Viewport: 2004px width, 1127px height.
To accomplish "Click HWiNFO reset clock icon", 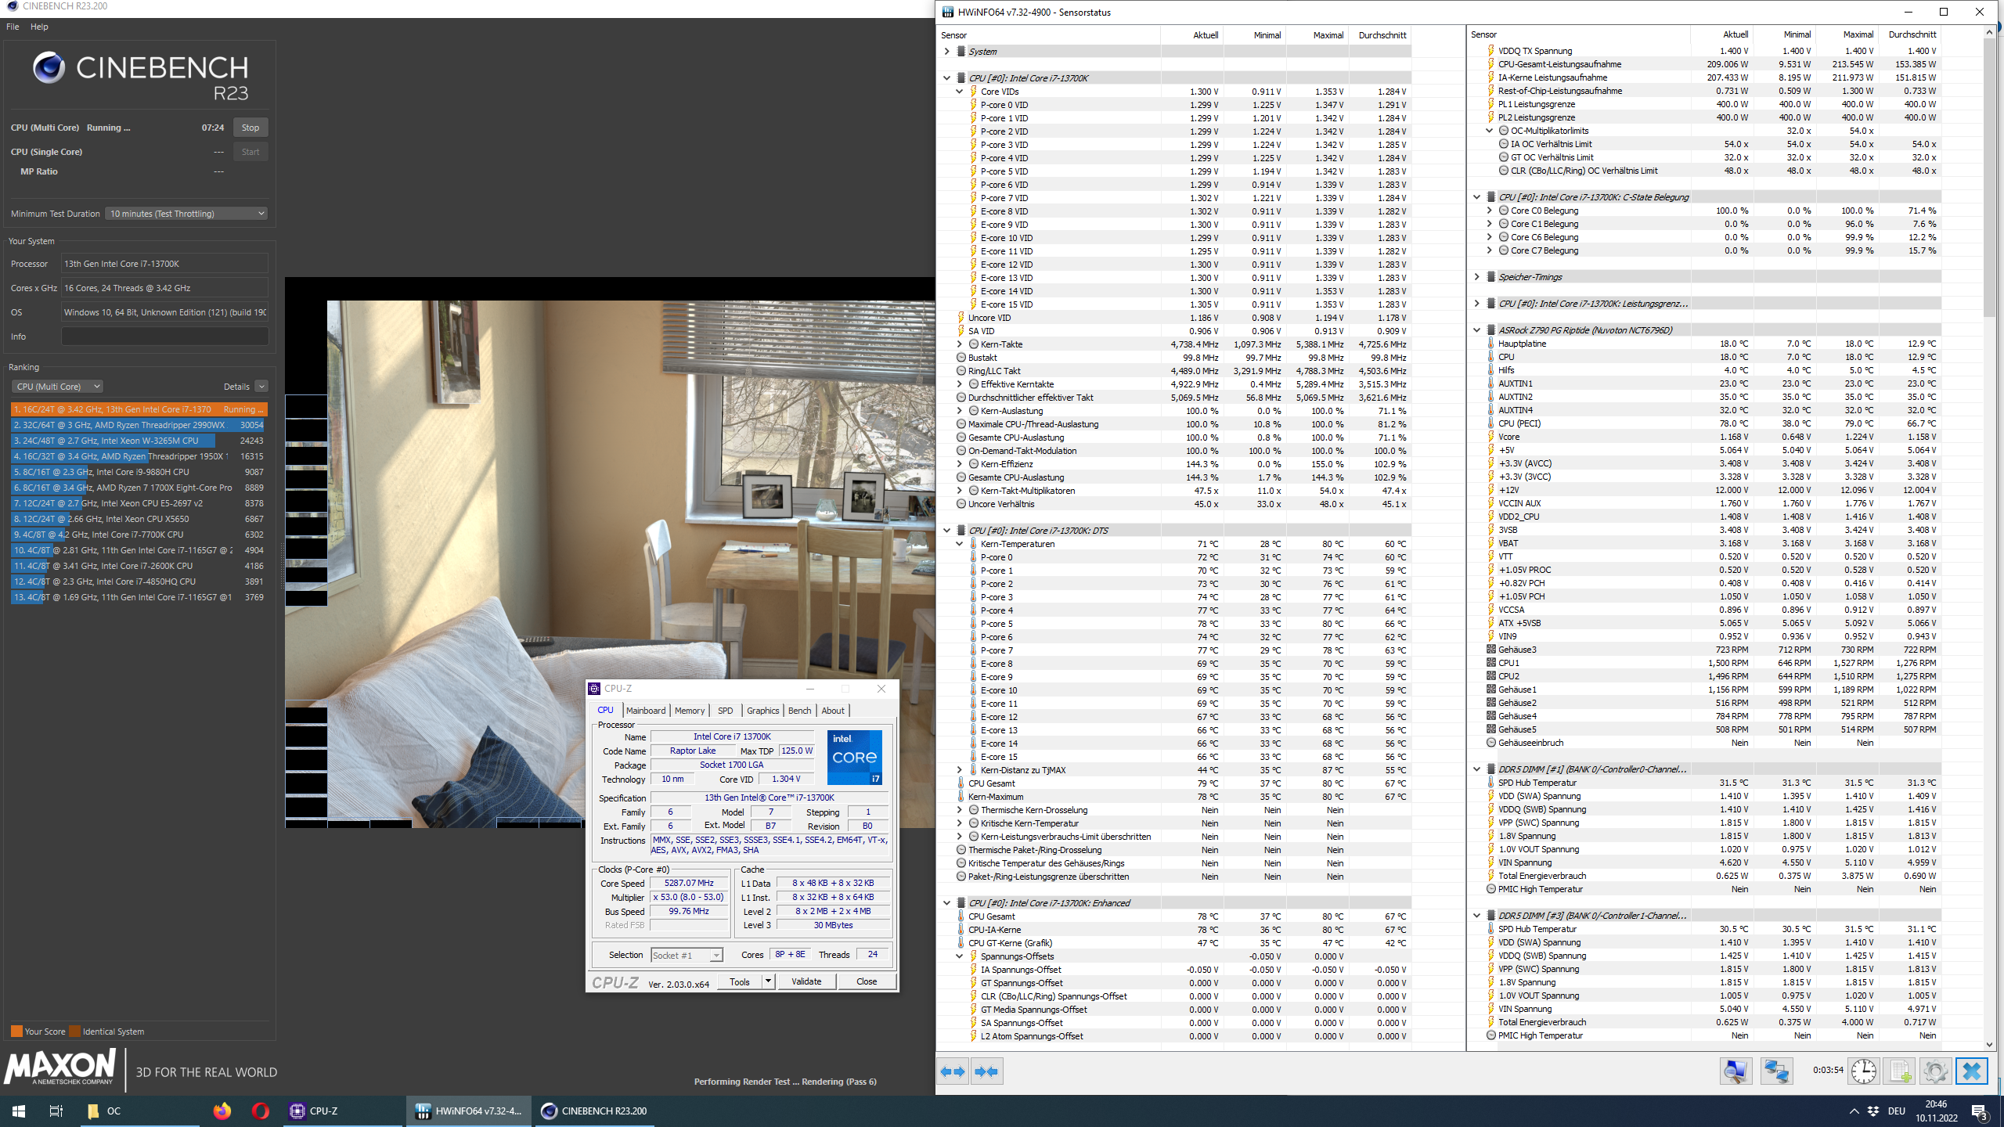I will (1864, 1071).
